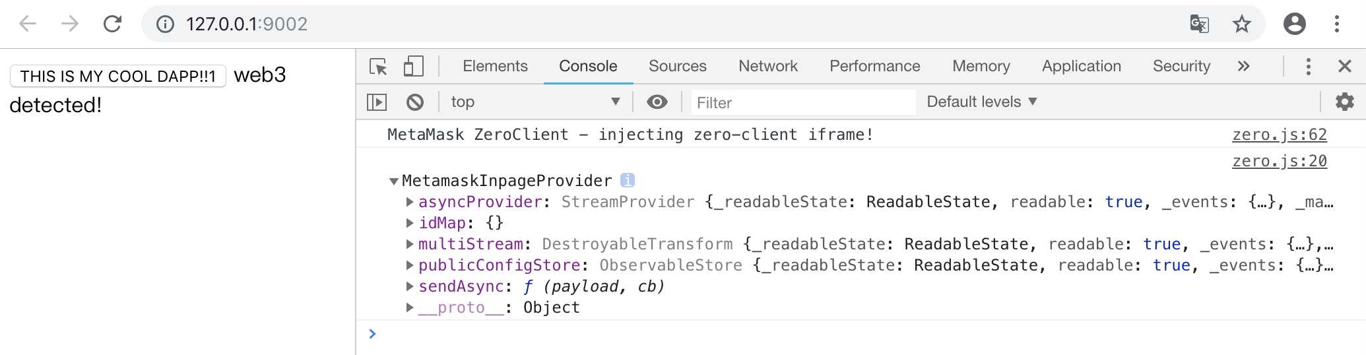
Task: Open the Default levels dropdown
Action: point(982,102)
